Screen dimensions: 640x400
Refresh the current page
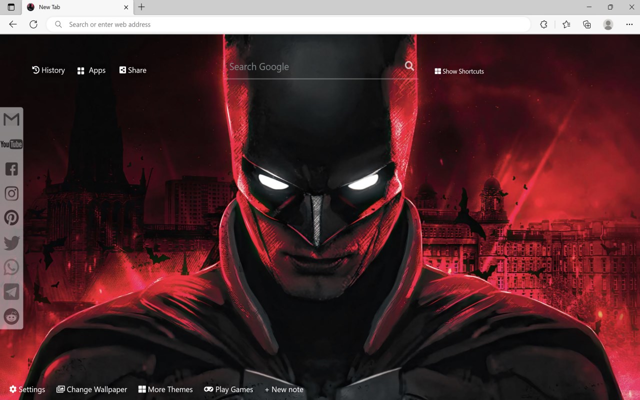[33, 24]
